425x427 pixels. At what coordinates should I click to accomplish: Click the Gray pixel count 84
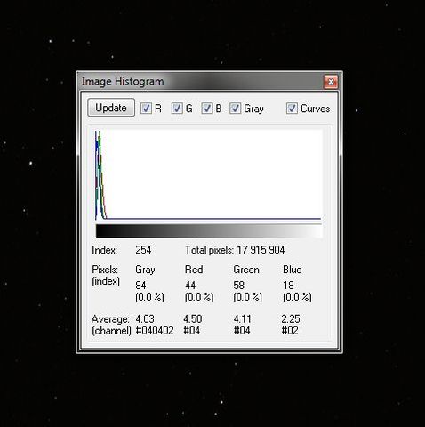pos(140,286)
